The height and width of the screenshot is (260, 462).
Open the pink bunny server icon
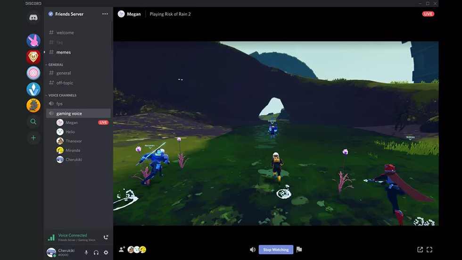(33, 41)
